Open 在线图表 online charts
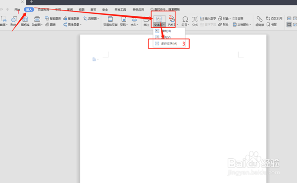The width and height of the screenshot is (297, 183). coord(71,18)
